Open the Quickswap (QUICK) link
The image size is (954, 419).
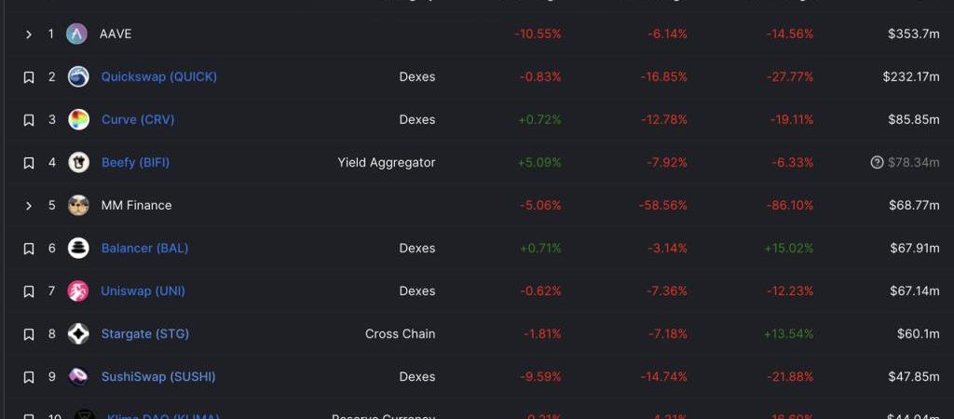158,77
